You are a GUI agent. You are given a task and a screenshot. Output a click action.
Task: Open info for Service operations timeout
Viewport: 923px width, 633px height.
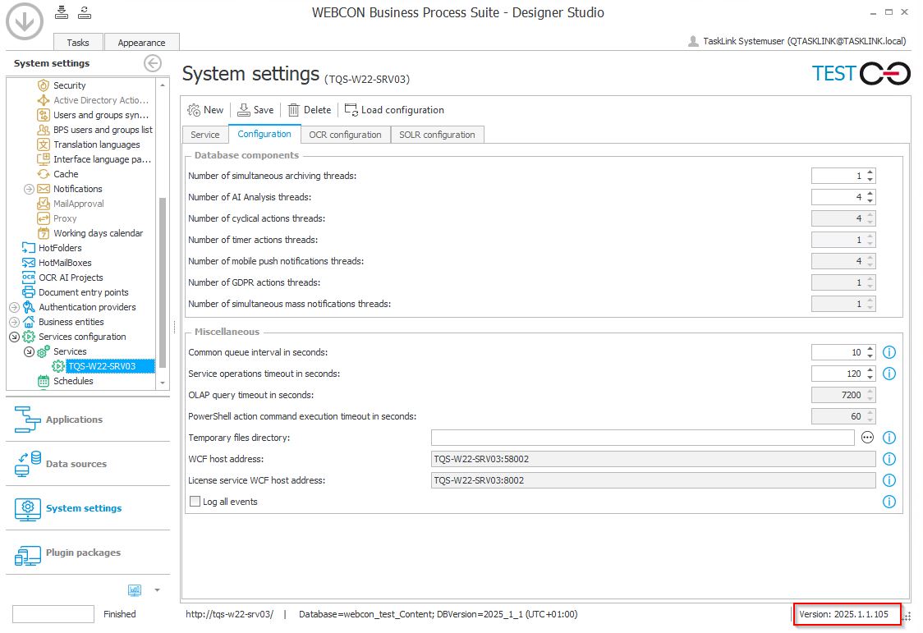[x=889, y=374]
